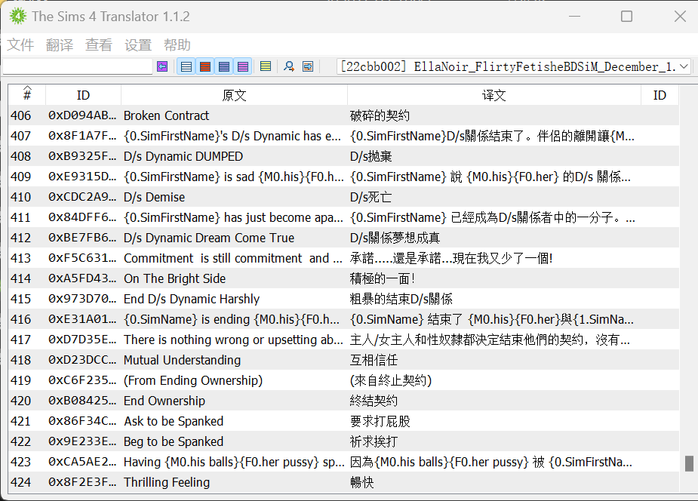
Task: Select row D/s Demise
Action: click(343, 197)
